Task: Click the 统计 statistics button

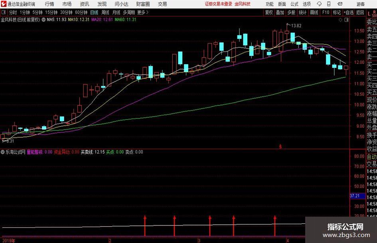Action: point(302,12)
